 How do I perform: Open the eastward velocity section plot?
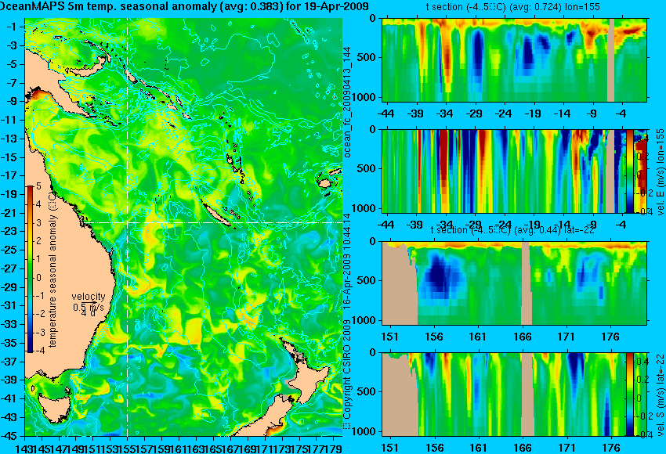click(x=504, y=171)
